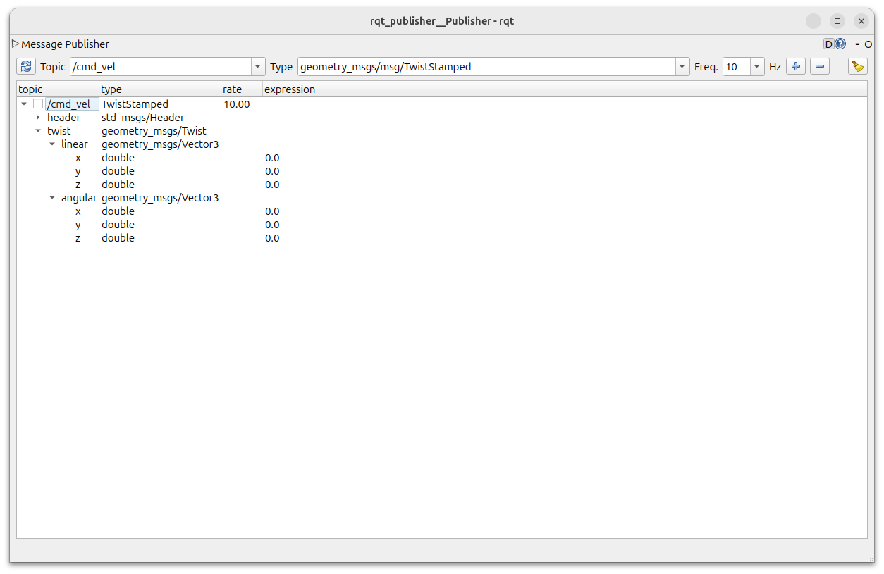This screenshot has height=574, width=884.
Task: Open plugin help via question mark icon
Action: click(840, 44)
